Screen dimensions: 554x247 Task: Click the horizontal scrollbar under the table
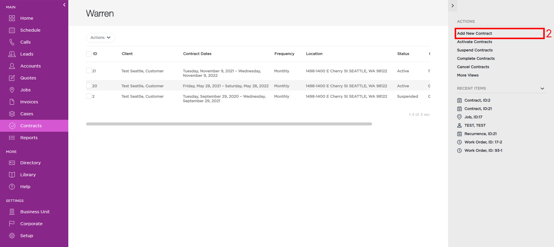(x=229, y=124)
